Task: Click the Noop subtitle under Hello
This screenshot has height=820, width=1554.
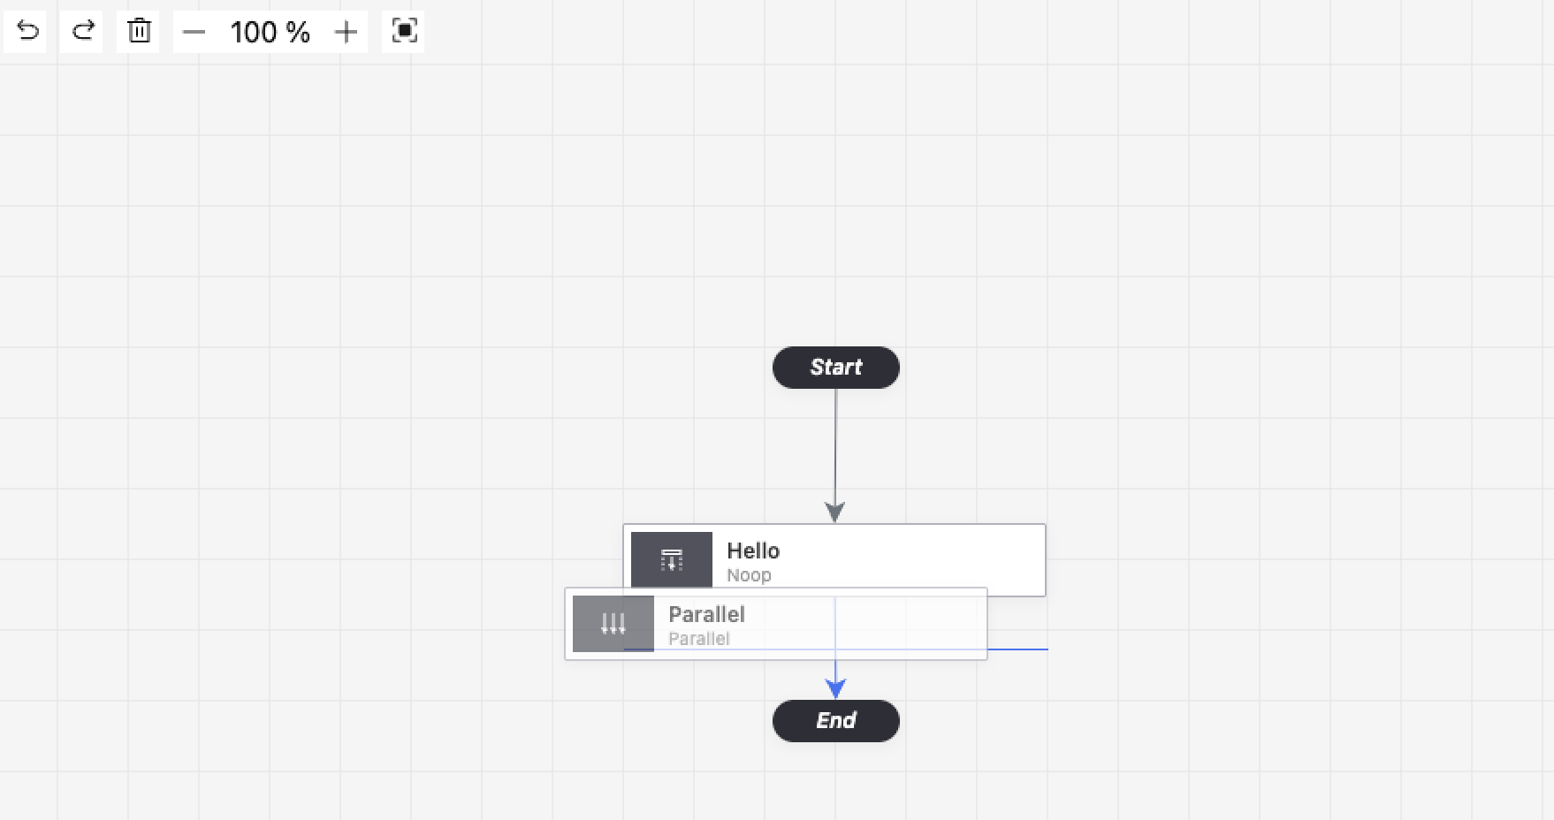Action: tap(749, 575)
